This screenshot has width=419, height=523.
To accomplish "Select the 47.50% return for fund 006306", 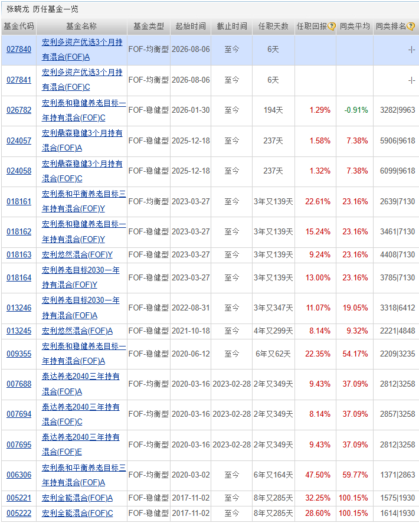I will pyautogui.click(x=317, y=475).
